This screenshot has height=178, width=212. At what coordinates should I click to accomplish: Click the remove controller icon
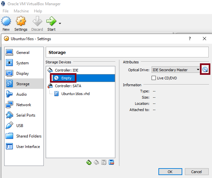[x=96, y=162]
